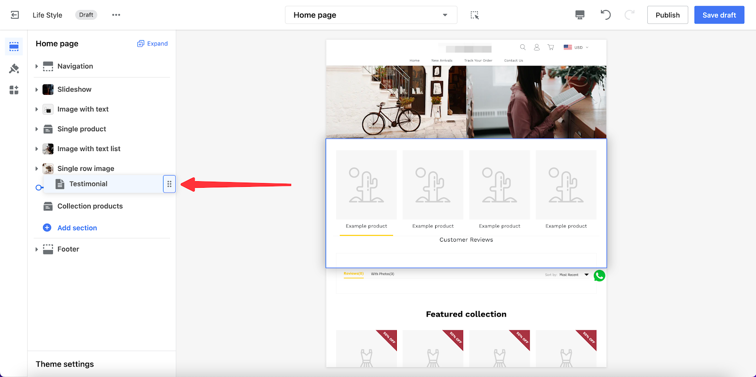Click the Draft status badge
Image resolution: width=756 pixels, height=377 pixels.
(x=86, y=15)
